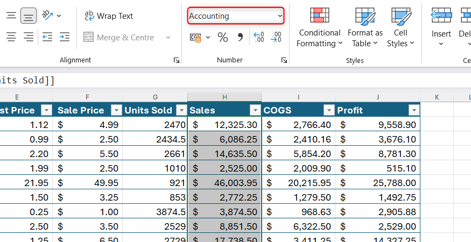Click the Middle Align icon
Image resolution: width=471 pixels, height=242 pixels.
point(11,16)
